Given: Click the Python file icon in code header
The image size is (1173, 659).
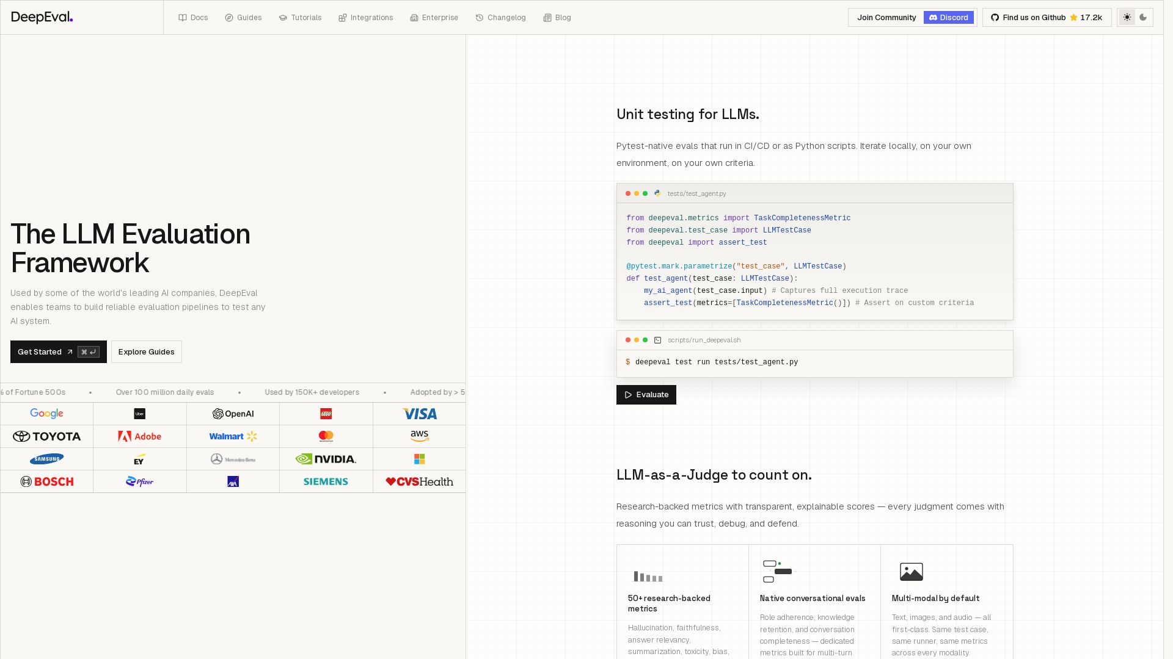Looking at the screenshot, I should (657, 193).
